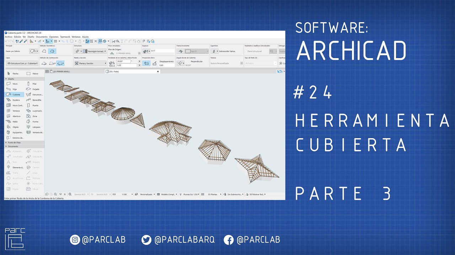Select the Objeto object tool

click(x=14, y=127)
